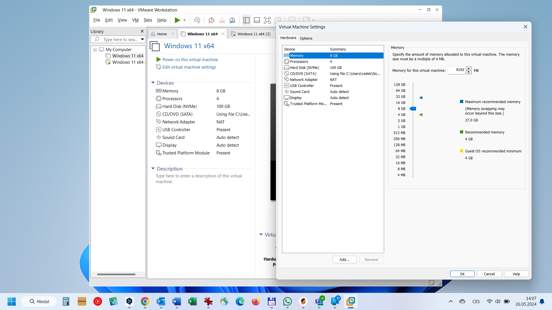Viewport: 552px width, 310px height.
Task: Click the Revert to snapshot toolbar icon
Action: pyautogui.click(x=222, y=20)
